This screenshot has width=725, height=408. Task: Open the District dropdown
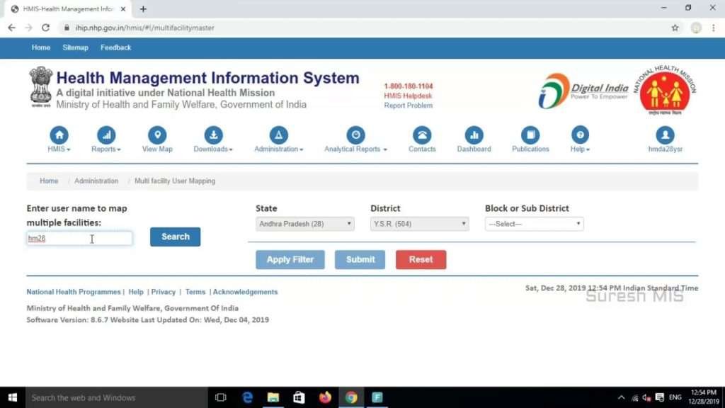pyautogui.click(x=419, y=224)
